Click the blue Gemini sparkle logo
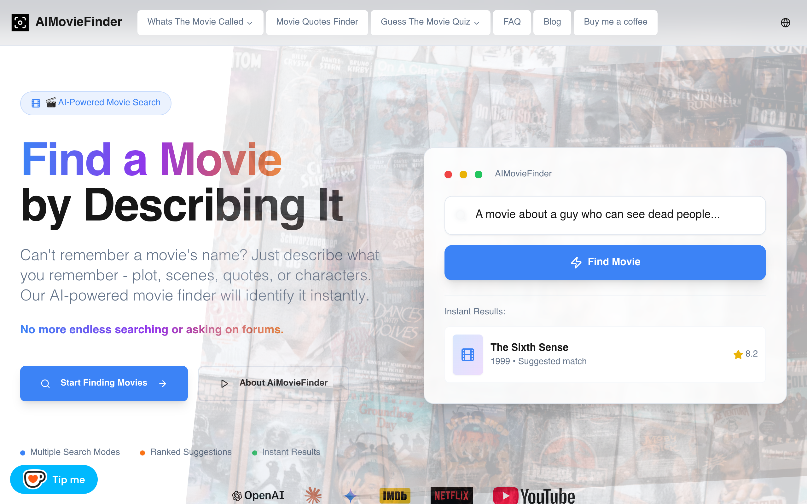807x504 pixels. tap(351, 496)
